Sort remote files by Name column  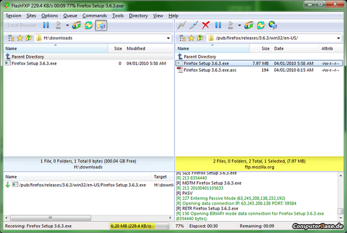(x=212, y=48)
